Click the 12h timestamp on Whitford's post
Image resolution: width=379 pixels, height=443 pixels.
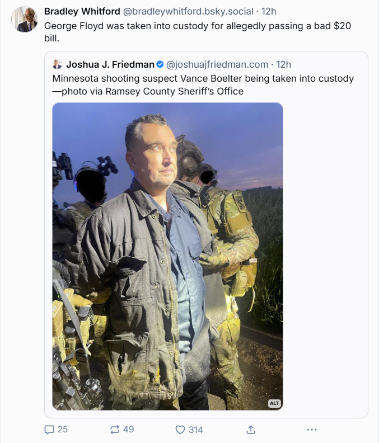tap(269, 11)
